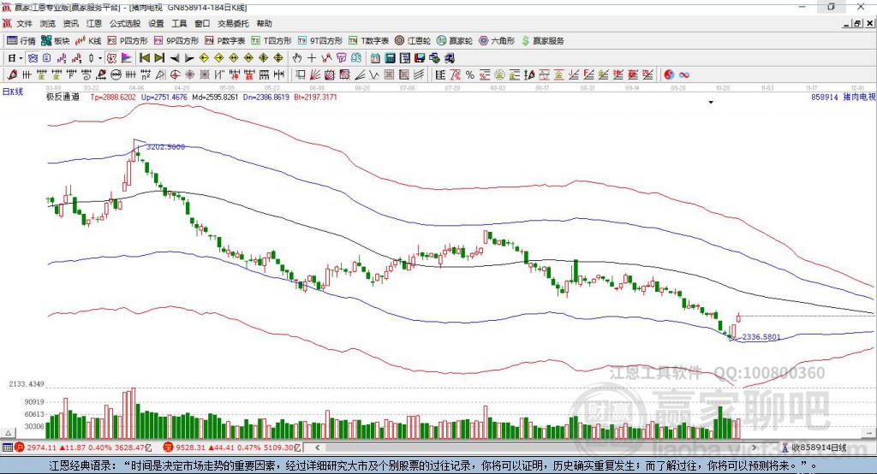Image resolution: width=877 pixels, height=474 pixels.
Task: Restore the inner chart window
Action: pos(857,23)
